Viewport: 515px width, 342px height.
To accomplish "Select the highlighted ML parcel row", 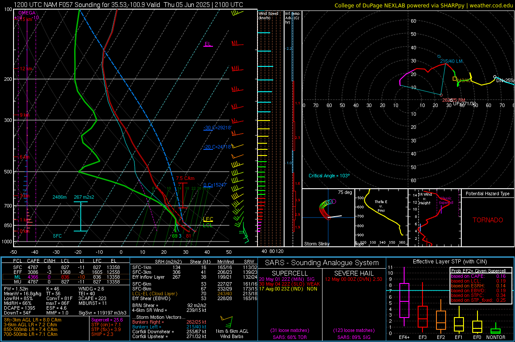I will 66,277.
